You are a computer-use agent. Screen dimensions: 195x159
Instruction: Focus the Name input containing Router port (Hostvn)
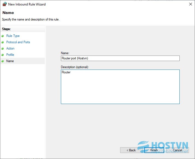(120, 58)
